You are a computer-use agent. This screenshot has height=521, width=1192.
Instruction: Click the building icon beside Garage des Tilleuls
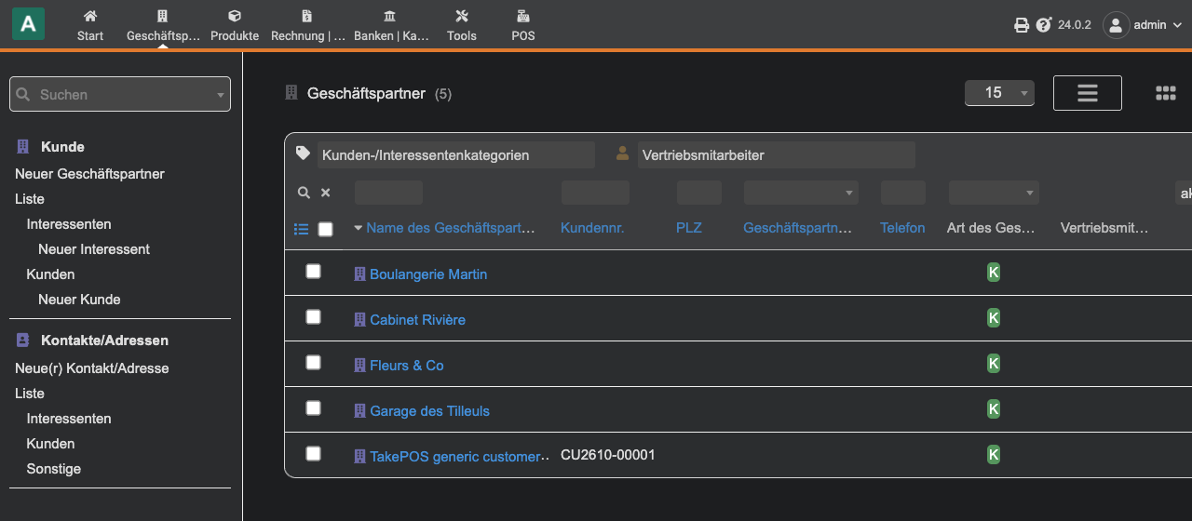point(360,411)
